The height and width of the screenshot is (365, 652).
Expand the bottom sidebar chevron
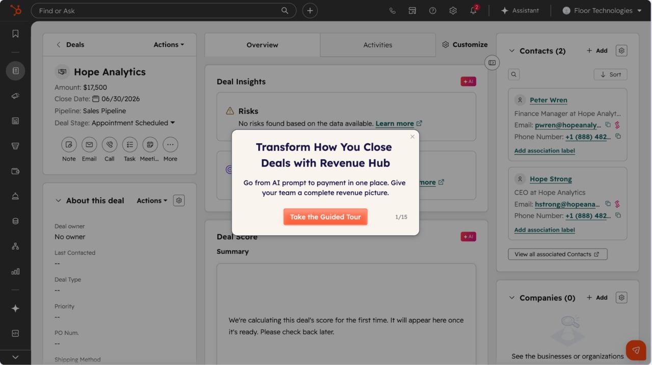pos(15,357)
